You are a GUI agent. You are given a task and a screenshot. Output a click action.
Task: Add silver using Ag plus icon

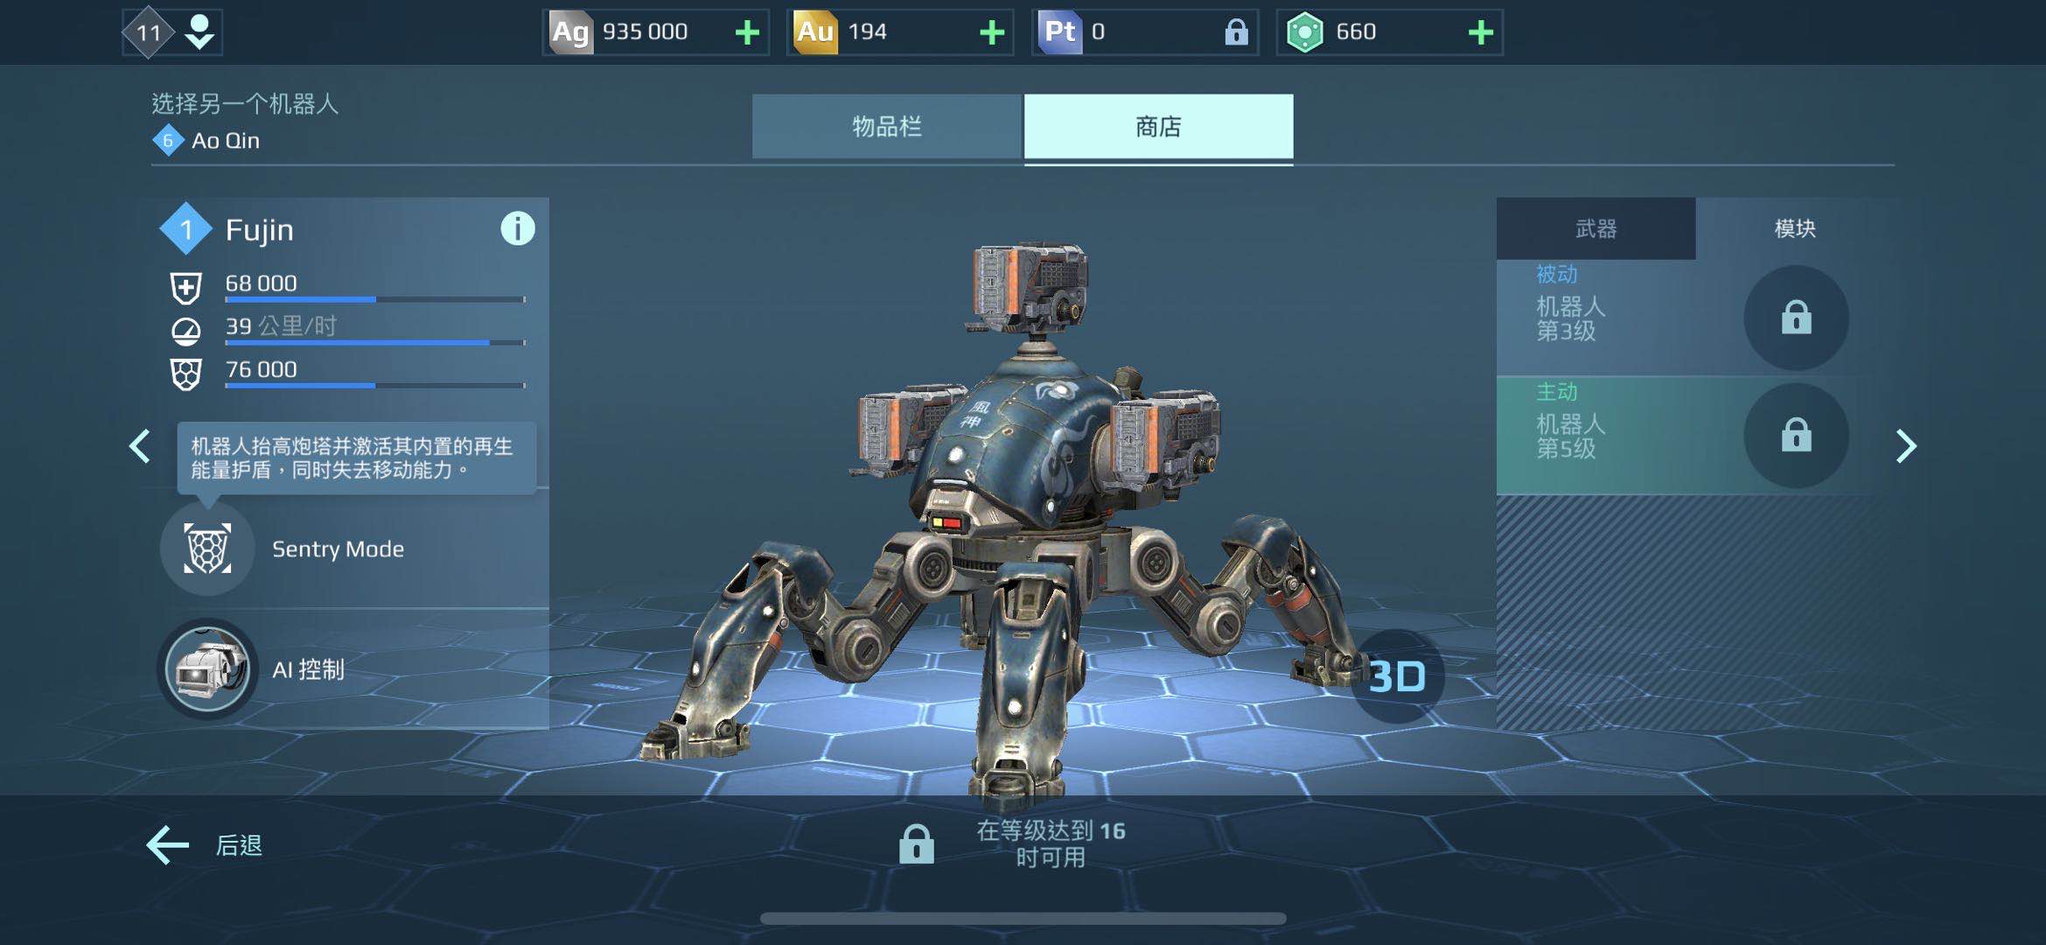pyautogui.click(x=747, y=33)
